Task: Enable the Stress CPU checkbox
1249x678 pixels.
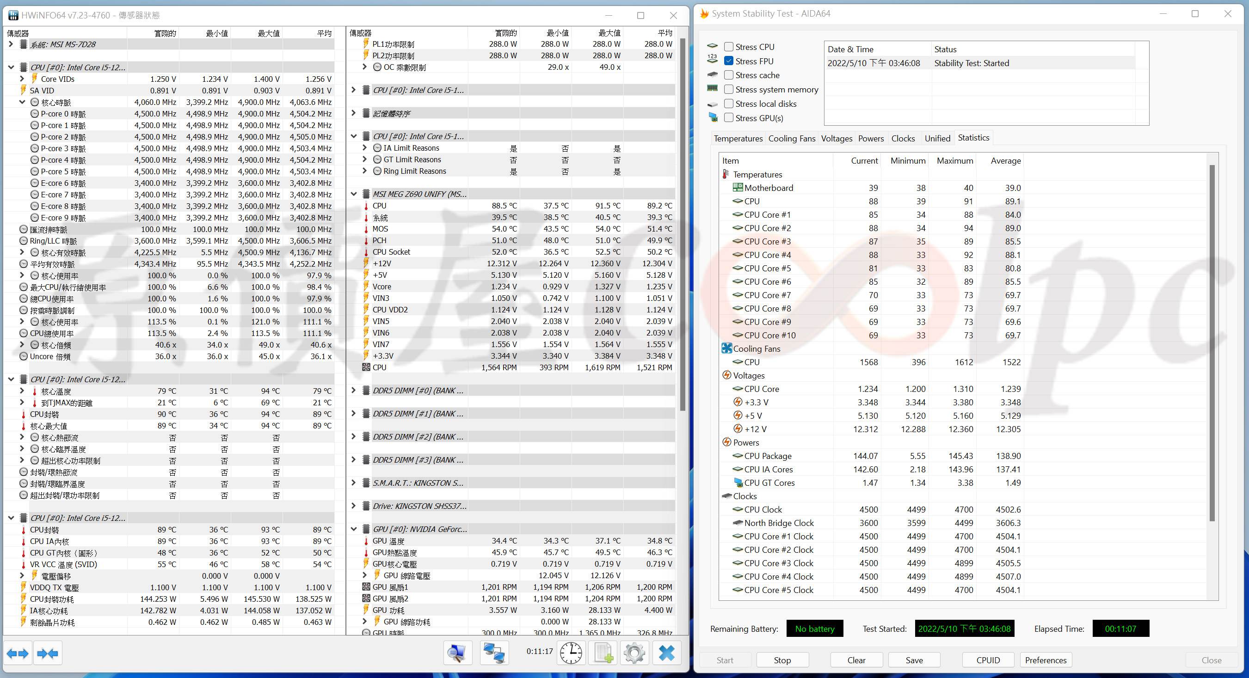Action: (728, 47)
